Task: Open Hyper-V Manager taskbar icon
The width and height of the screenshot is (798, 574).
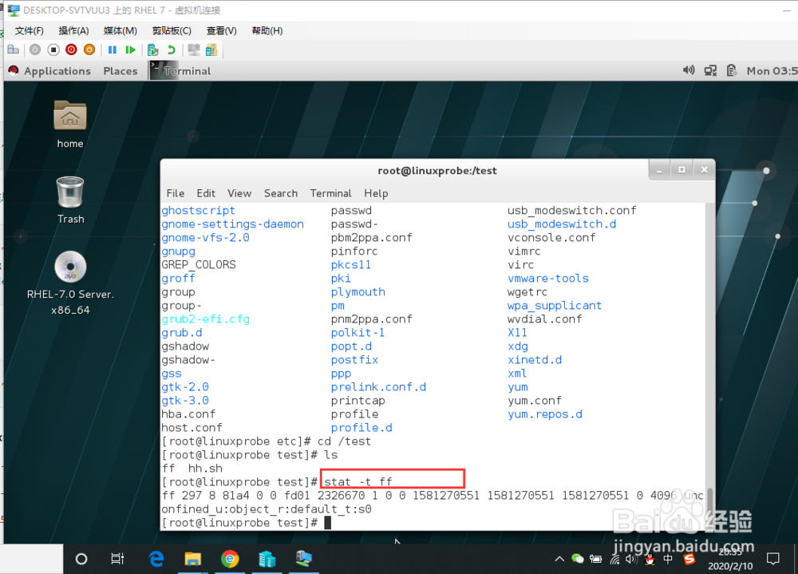Action: (x=267, y=559)
